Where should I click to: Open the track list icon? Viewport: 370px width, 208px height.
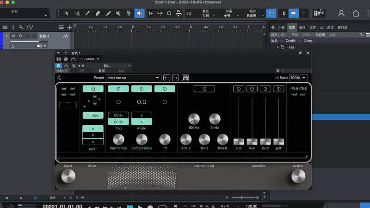click(x=5, y=27)
